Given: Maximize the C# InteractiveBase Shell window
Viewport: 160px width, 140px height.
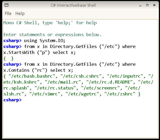Looking at the screenshot, I should click(x=147, y=5).
